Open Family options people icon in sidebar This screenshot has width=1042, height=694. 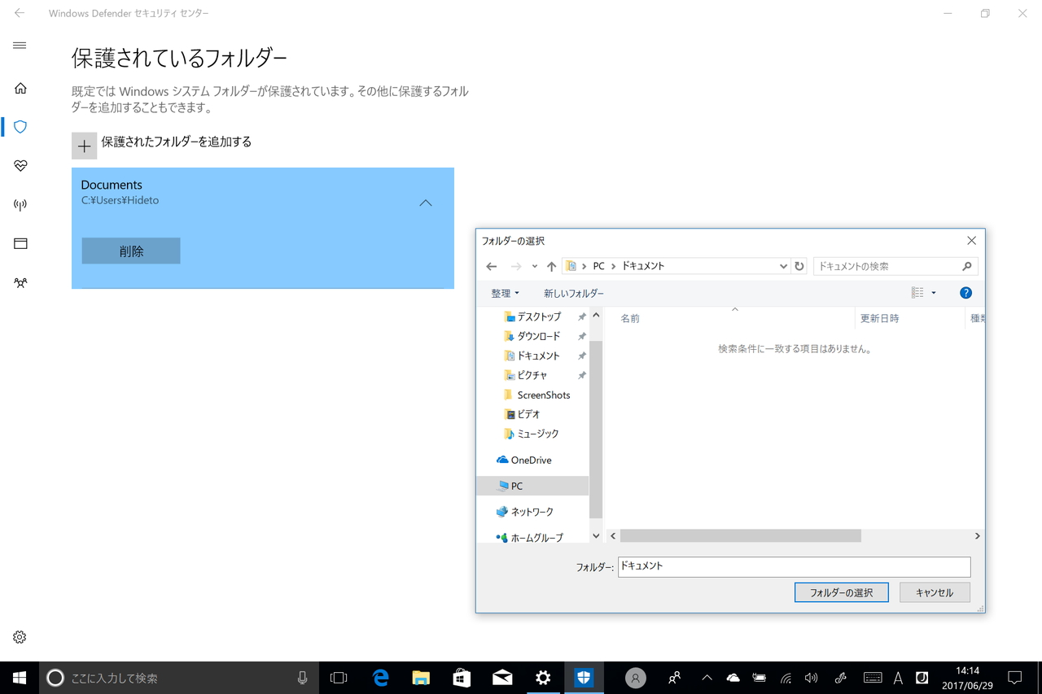pos(19,282)
